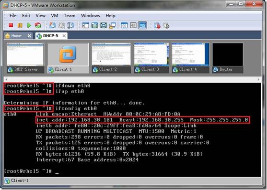Viewport: 267px width, 190px height.
Task: Click the Revert to snapshot icon
Action: click(x=62, y=25)
